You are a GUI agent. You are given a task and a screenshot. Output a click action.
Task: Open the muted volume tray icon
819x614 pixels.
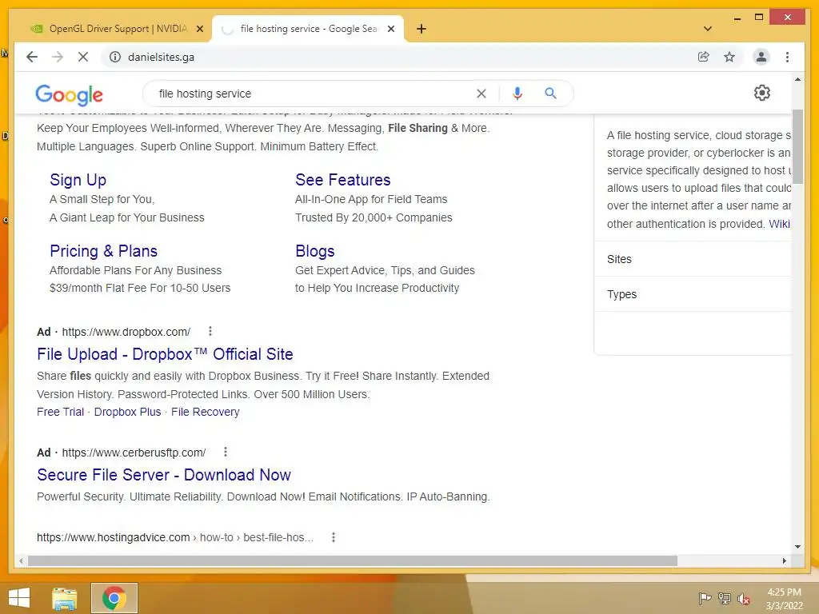[x=744, y=599]
